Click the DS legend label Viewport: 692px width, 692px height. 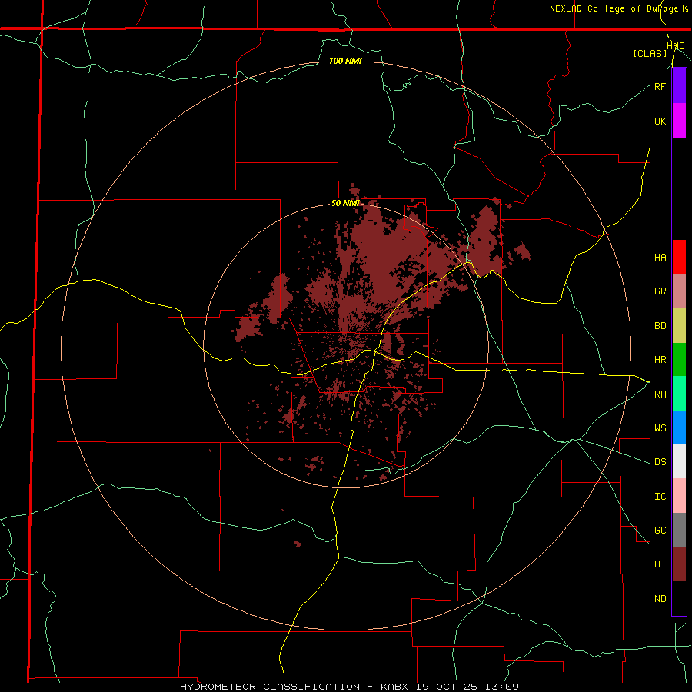(x=660, y=462)
